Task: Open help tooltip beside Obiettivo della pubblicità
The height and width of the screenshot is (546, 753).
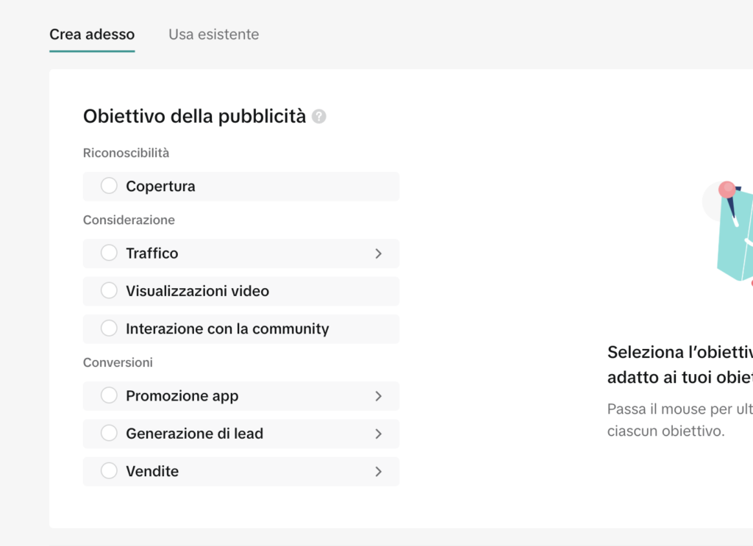Action: tap(318, 116)
